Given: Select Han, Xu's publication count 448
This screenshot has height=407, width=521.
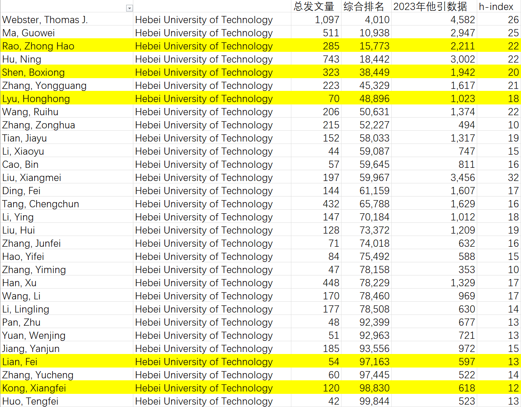Looking at the screenshot, I should [331, 283].
